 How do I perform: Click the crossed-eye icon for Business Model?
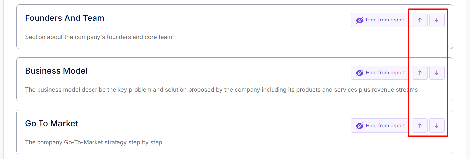(x=360, y=73)
